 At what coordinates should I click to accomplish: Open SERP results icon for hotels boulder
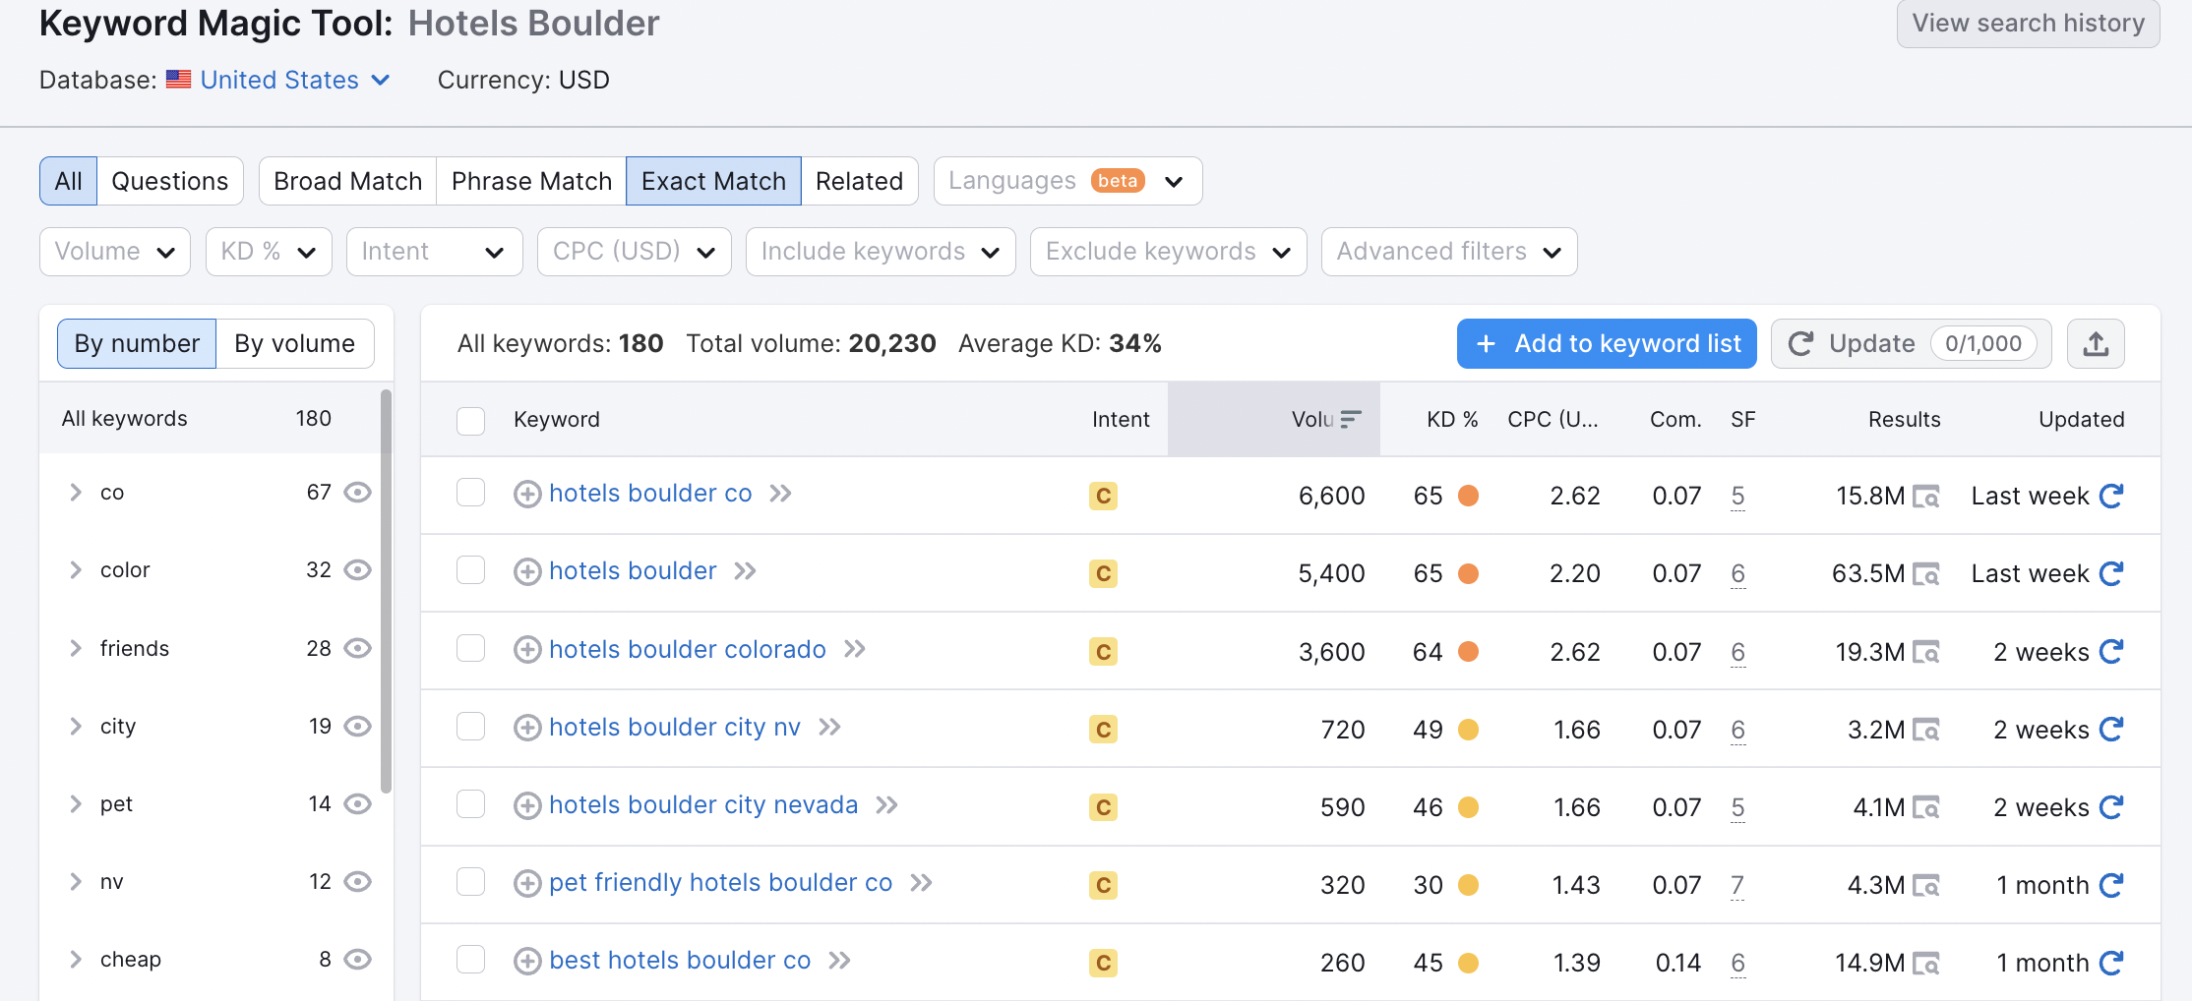[x=1925, y=574]
